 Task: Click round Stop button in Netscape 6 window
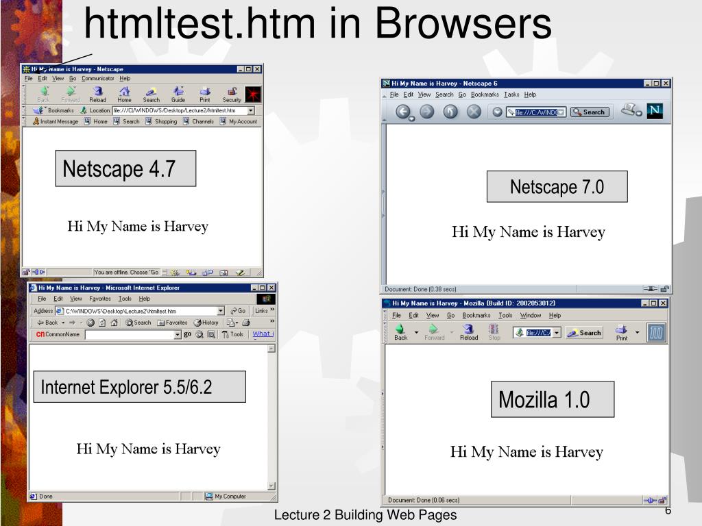[x=474, y=112]
